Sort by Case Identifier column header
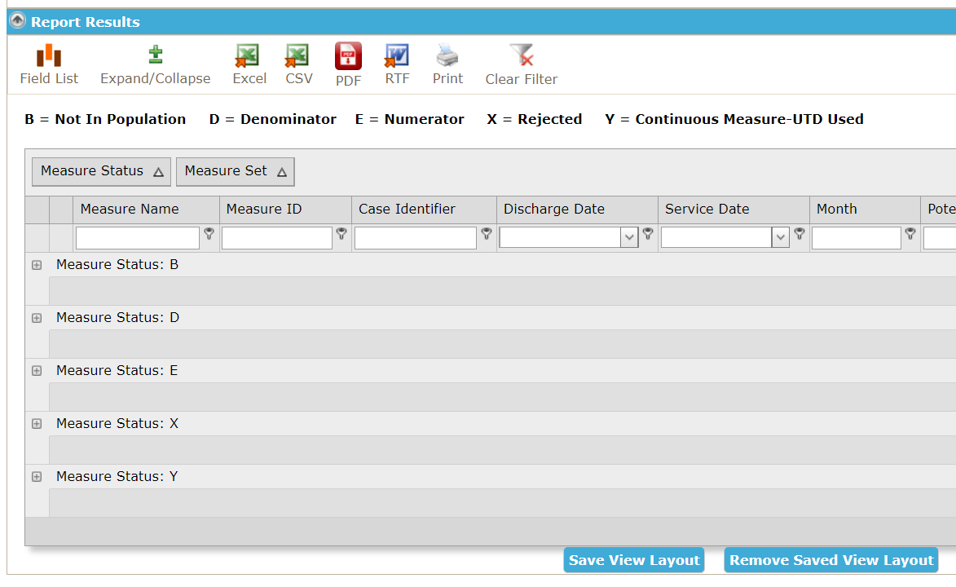Viewport: 956px width, 587px height. pos(425,210)
